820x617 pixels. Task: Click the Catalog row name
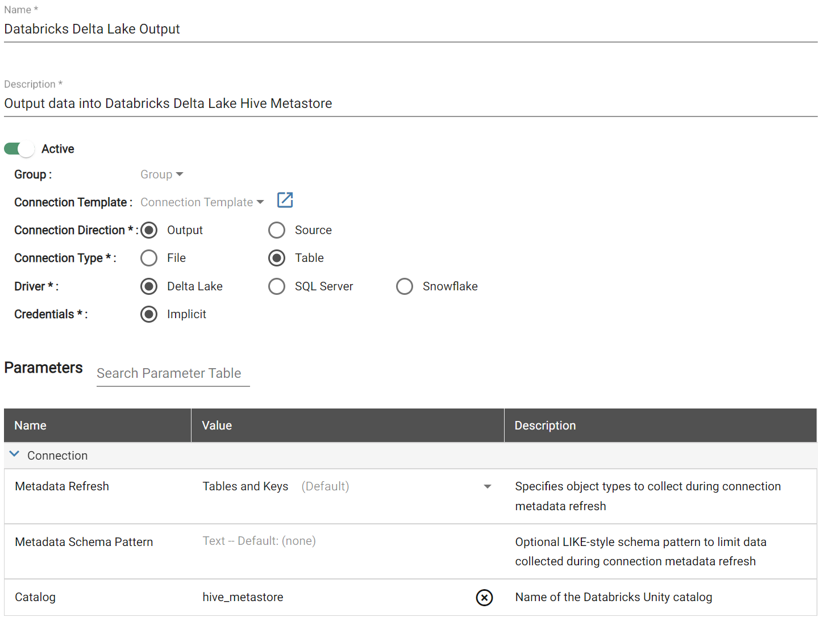point(35,597)
